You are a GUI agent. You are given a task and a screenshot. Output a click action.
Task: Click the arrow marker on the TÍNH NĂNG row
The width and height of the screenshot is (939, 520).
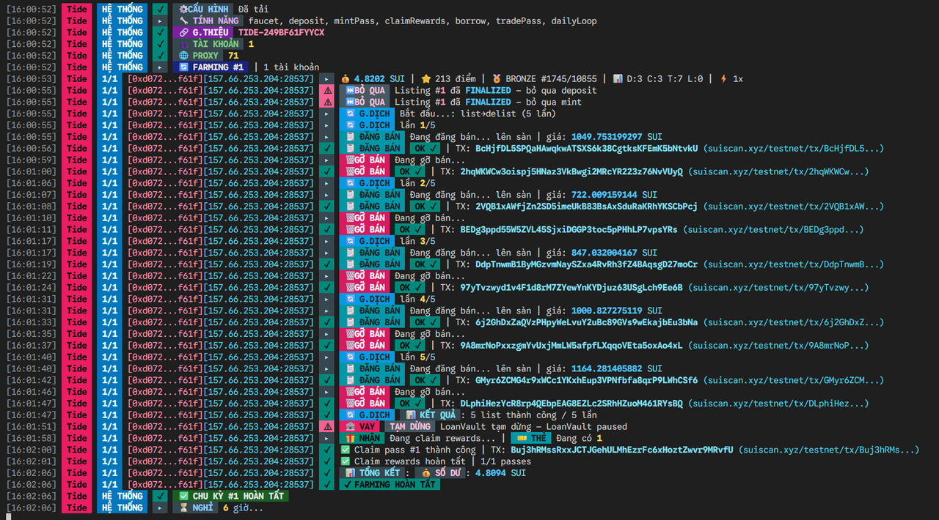click(160, 21)
